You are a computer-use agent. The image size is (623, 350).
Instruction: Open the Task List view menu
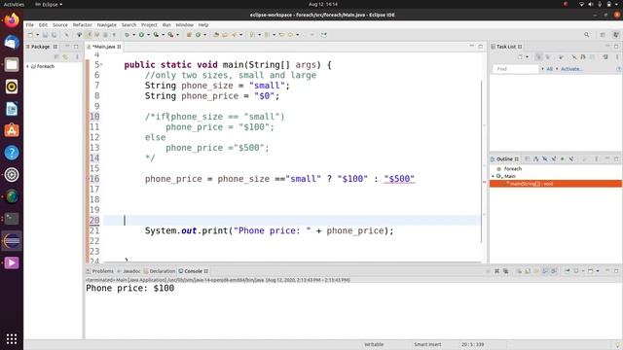(x=617, y=57)
